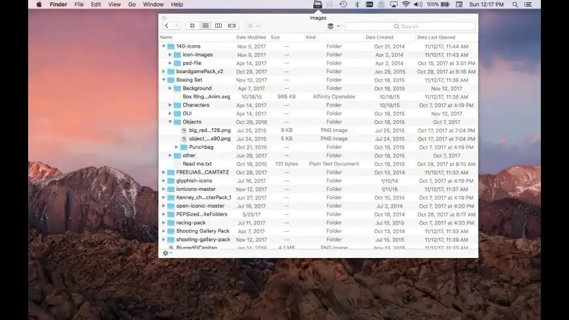The image size is (569, 320).
Task: Open Notification Center list icon
Action: click(528, 5)
